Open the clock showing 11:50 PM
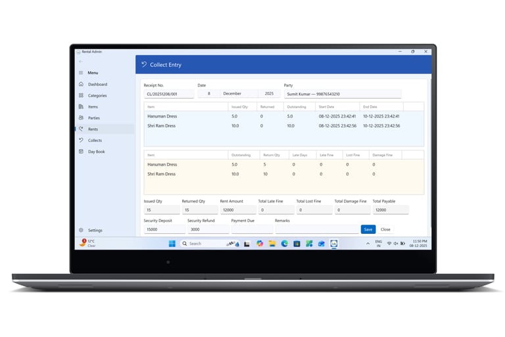Screen dimensions: 505x337 (419, 243)
